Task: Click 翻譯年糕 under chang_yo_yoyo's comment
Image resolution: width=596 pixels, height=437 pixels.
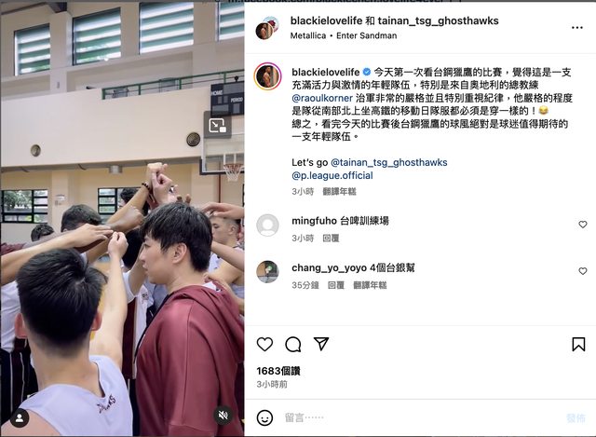Action: tap(370, 285)
